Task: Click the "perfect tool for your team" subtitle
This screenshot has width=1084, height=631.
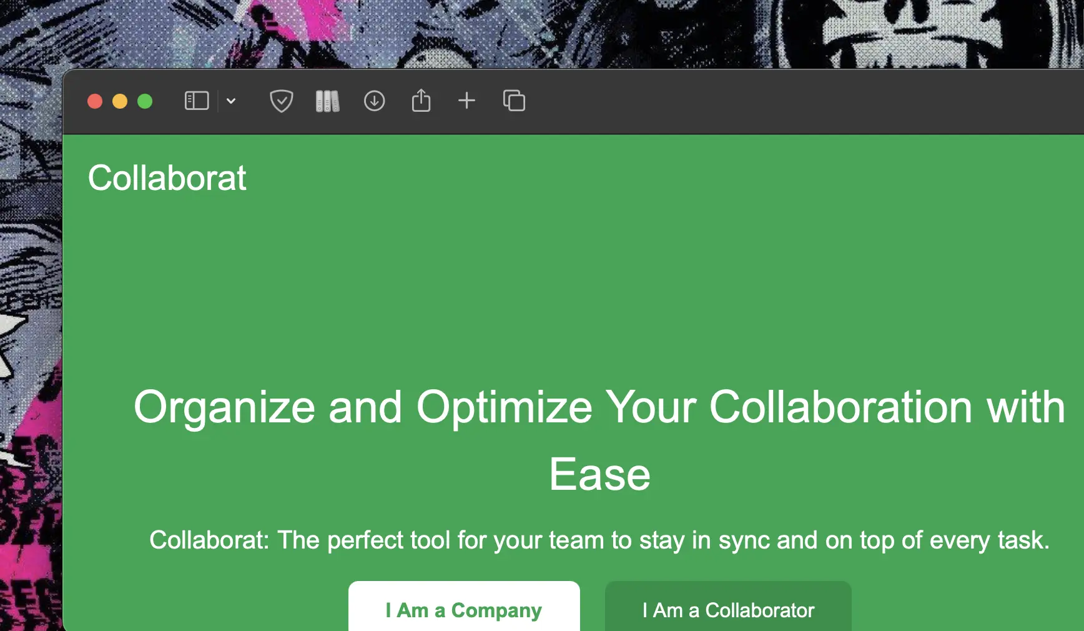Action: pyautogui.click(x=599, y=540)
